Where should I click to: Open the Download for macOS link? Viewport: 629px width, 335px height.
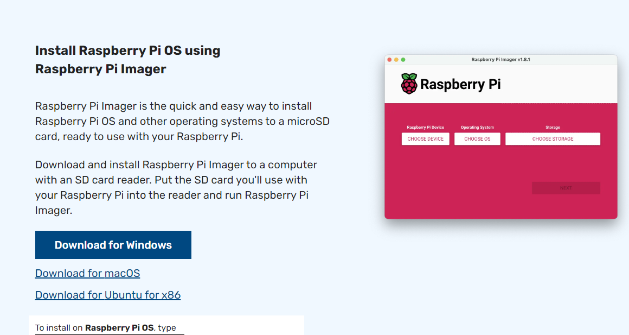pyautogui.click(x=87, y=273)
